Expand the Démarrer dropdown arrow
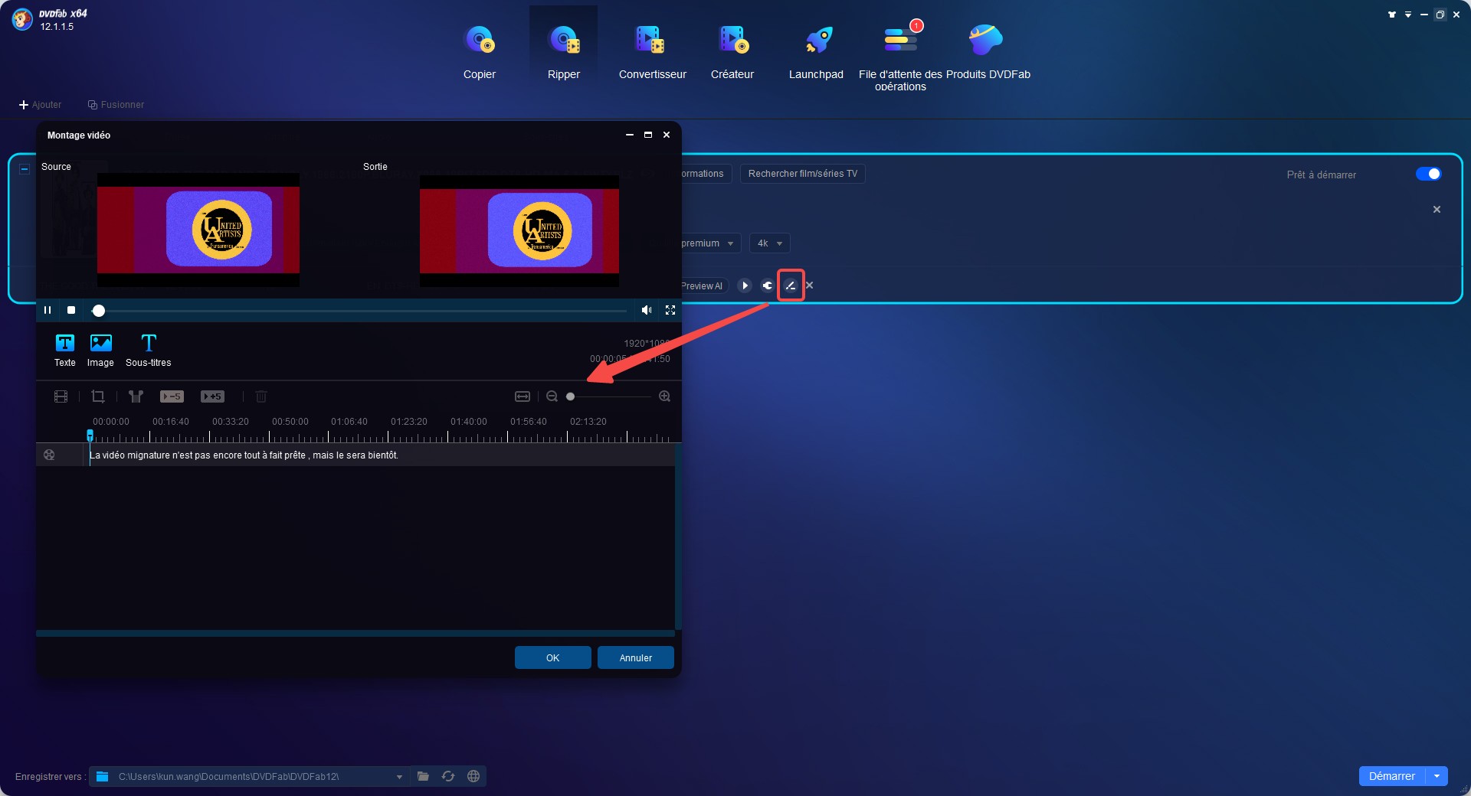 [x=1437, y=776]
